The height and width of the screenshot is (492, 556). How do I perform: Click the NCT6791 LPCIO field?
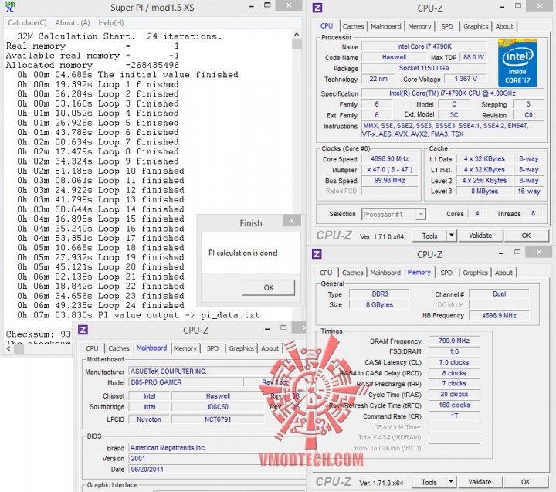(218, 419)
